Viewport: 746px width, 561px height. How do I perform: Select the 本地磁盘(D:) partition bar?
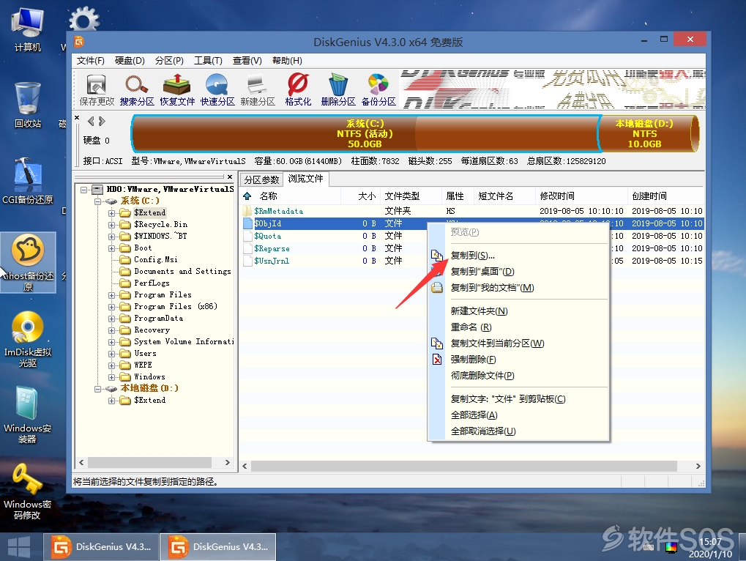point(648,134)
